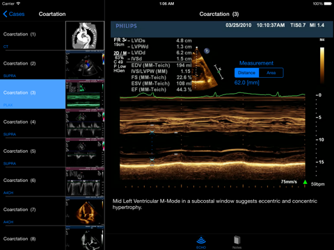Screen dimensions: 334x250
Task: Click the EF (MM-Teich) 44.3 % row
Action: (x=161, y=90)
